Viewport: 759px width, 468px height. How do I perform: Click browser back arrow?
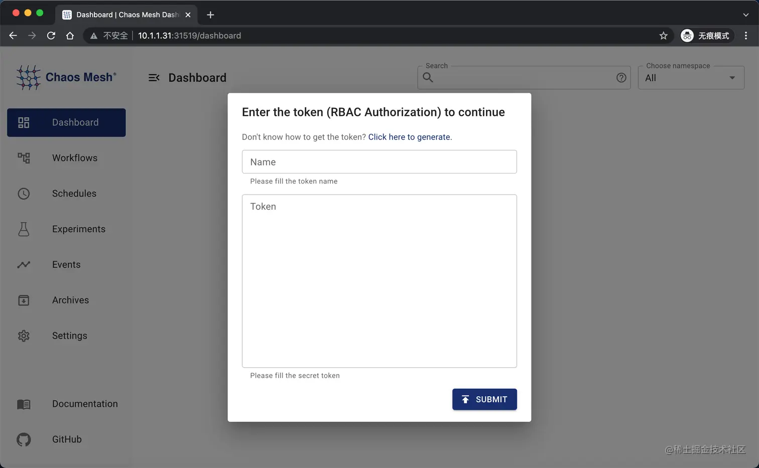(x=13, y=36)
